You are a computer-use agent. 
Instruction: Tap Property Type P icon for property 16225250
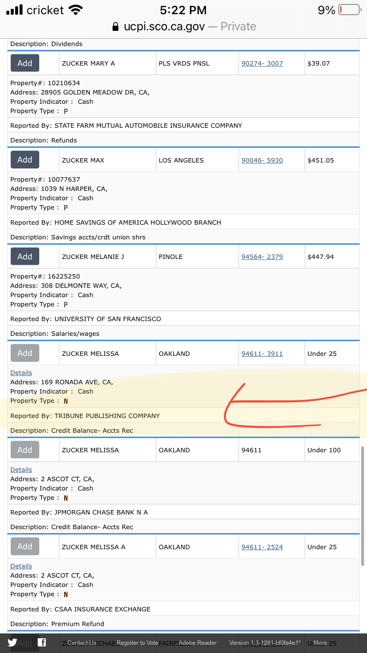point(66,304)
